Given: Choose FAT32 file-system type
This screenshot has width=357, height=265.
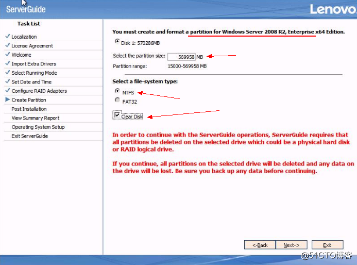Looking at the screenshot, I should click(117, 100).
